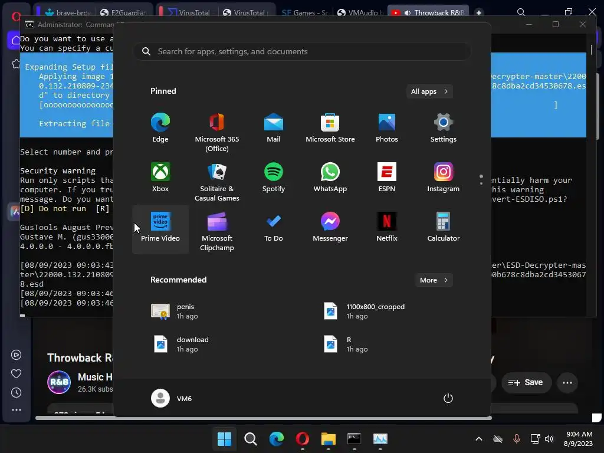Show hidden system tray icons
Screen dimensions: 604x453
pos(479,439)
